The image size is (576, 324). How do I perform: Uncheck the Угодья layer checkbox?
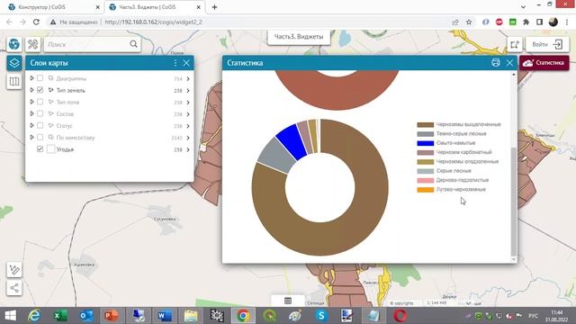40,148
